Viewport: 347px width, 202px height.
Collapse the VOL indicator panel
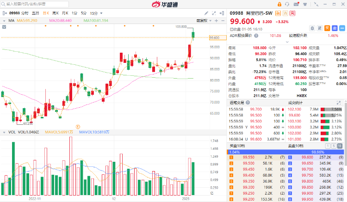tap(4, 132)
